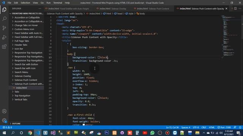
Task: Click Explorer panel more actions ellipsis
Action: pyautogui.click(x=40, y=8)
